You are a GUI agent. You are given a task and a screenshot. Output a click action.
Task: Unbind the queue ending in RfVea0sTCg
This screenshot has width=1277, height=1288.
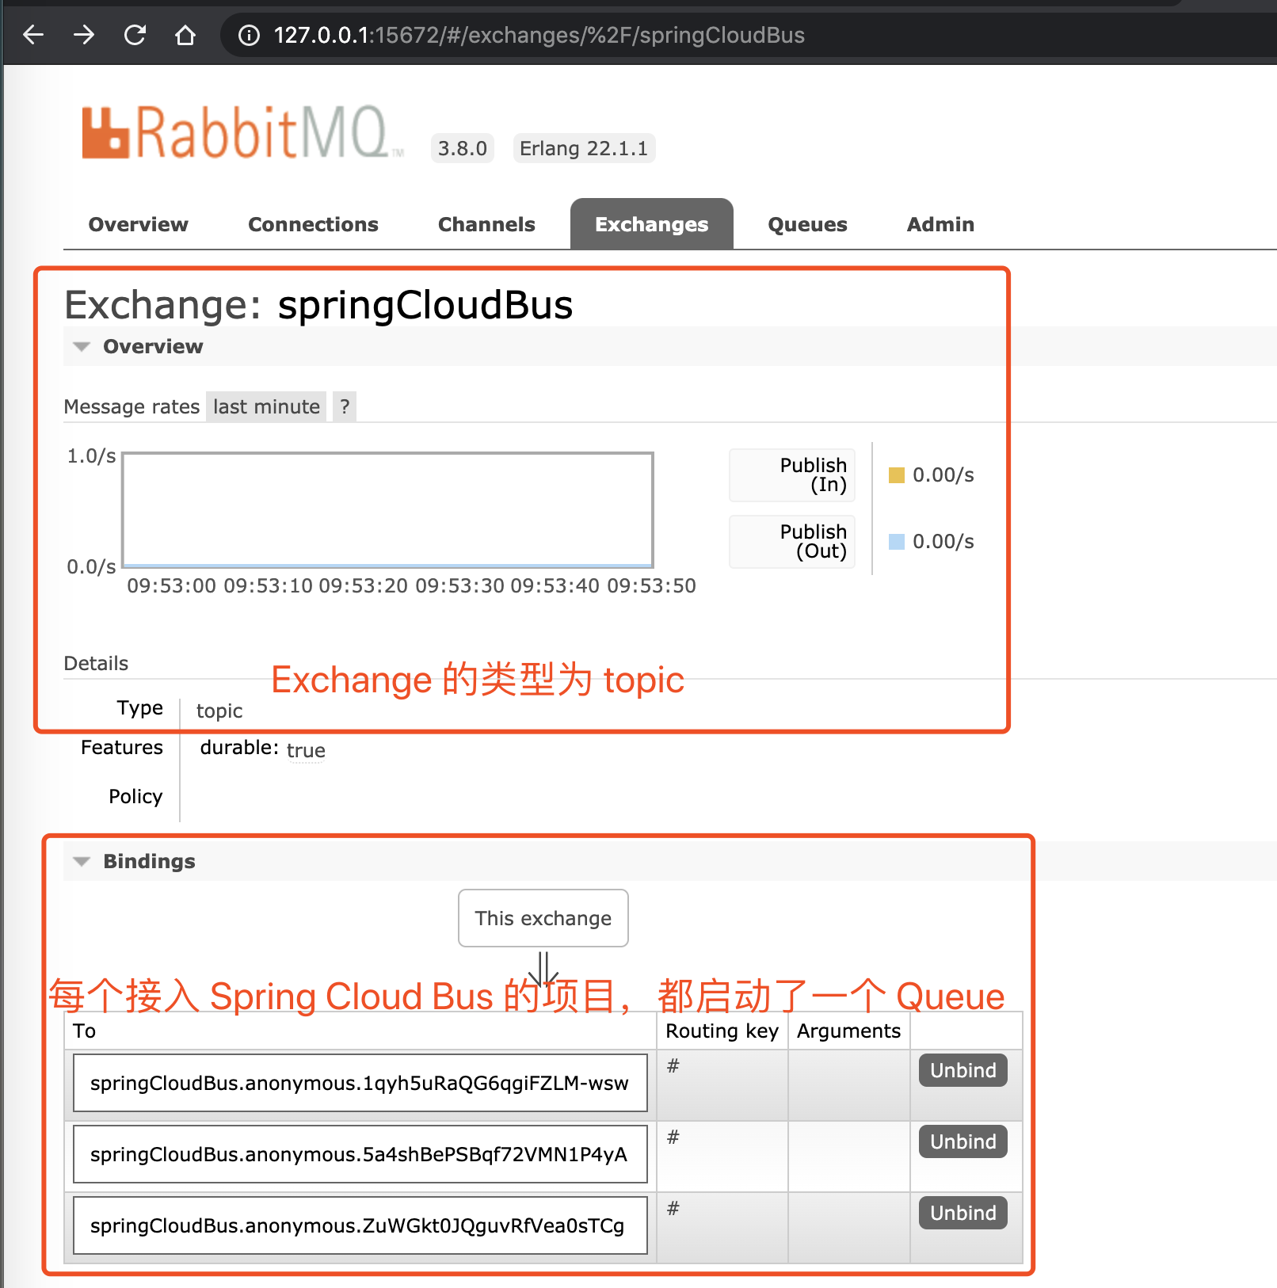(963, 1213)
